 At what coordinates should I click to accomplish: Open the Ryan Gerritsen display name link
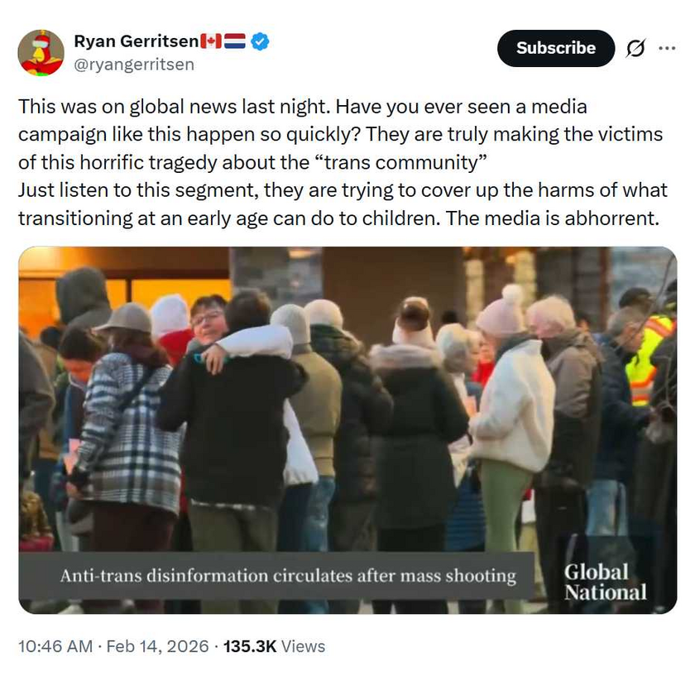point(137,41)
